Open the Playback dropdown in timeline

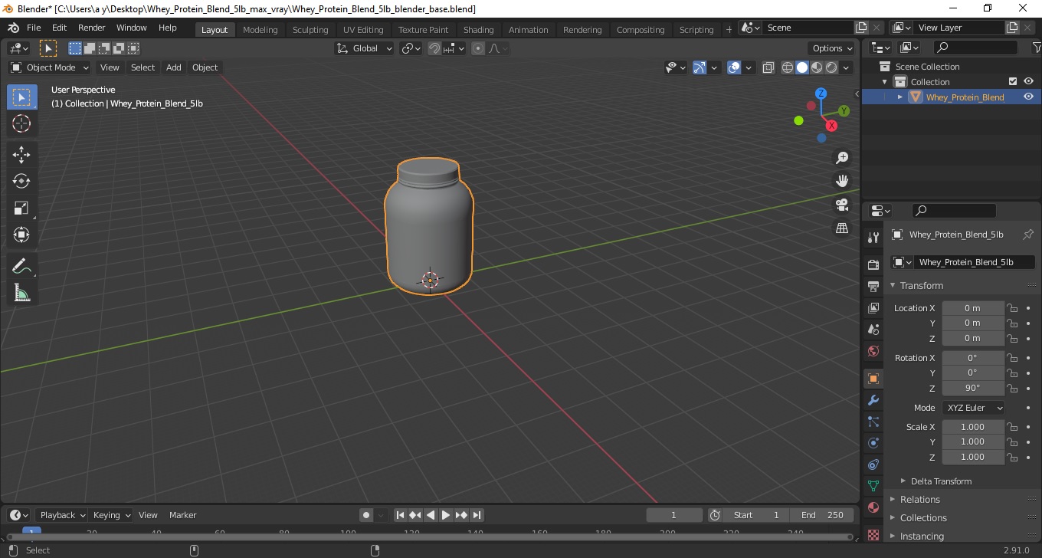(61, 515)
